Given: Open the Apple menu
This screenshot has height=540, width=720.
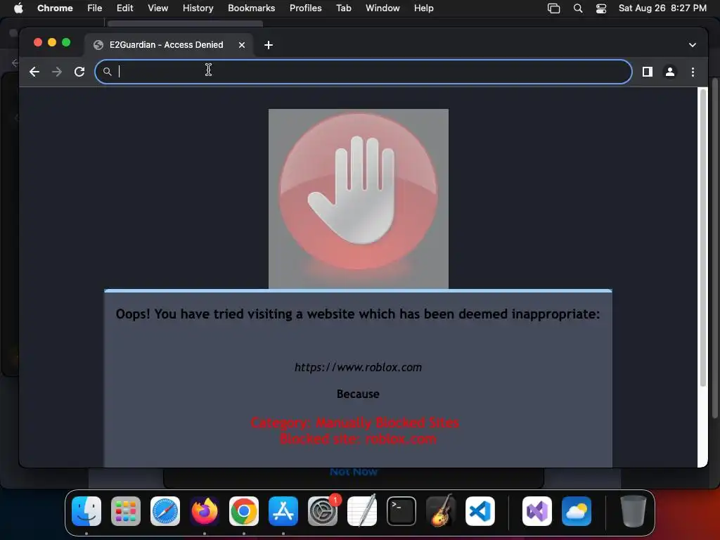Looking at the screenshot, I should coord(18,8).
